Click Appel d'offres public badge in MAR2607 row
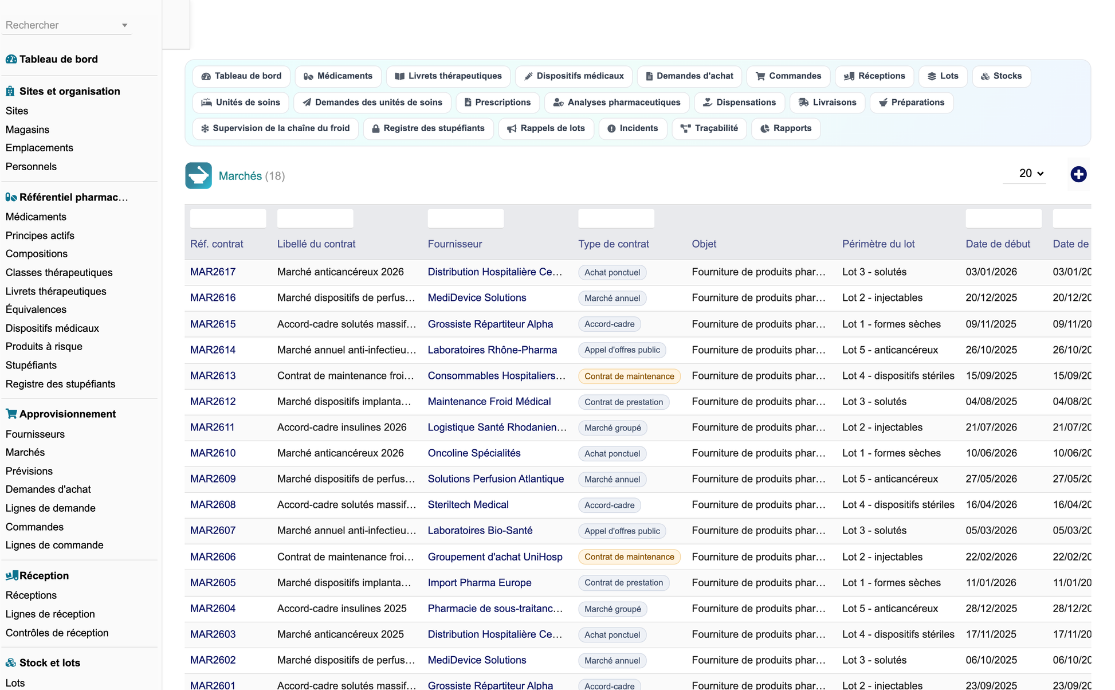This screenshot has width=1115, height=690. (x=622, y=531)
